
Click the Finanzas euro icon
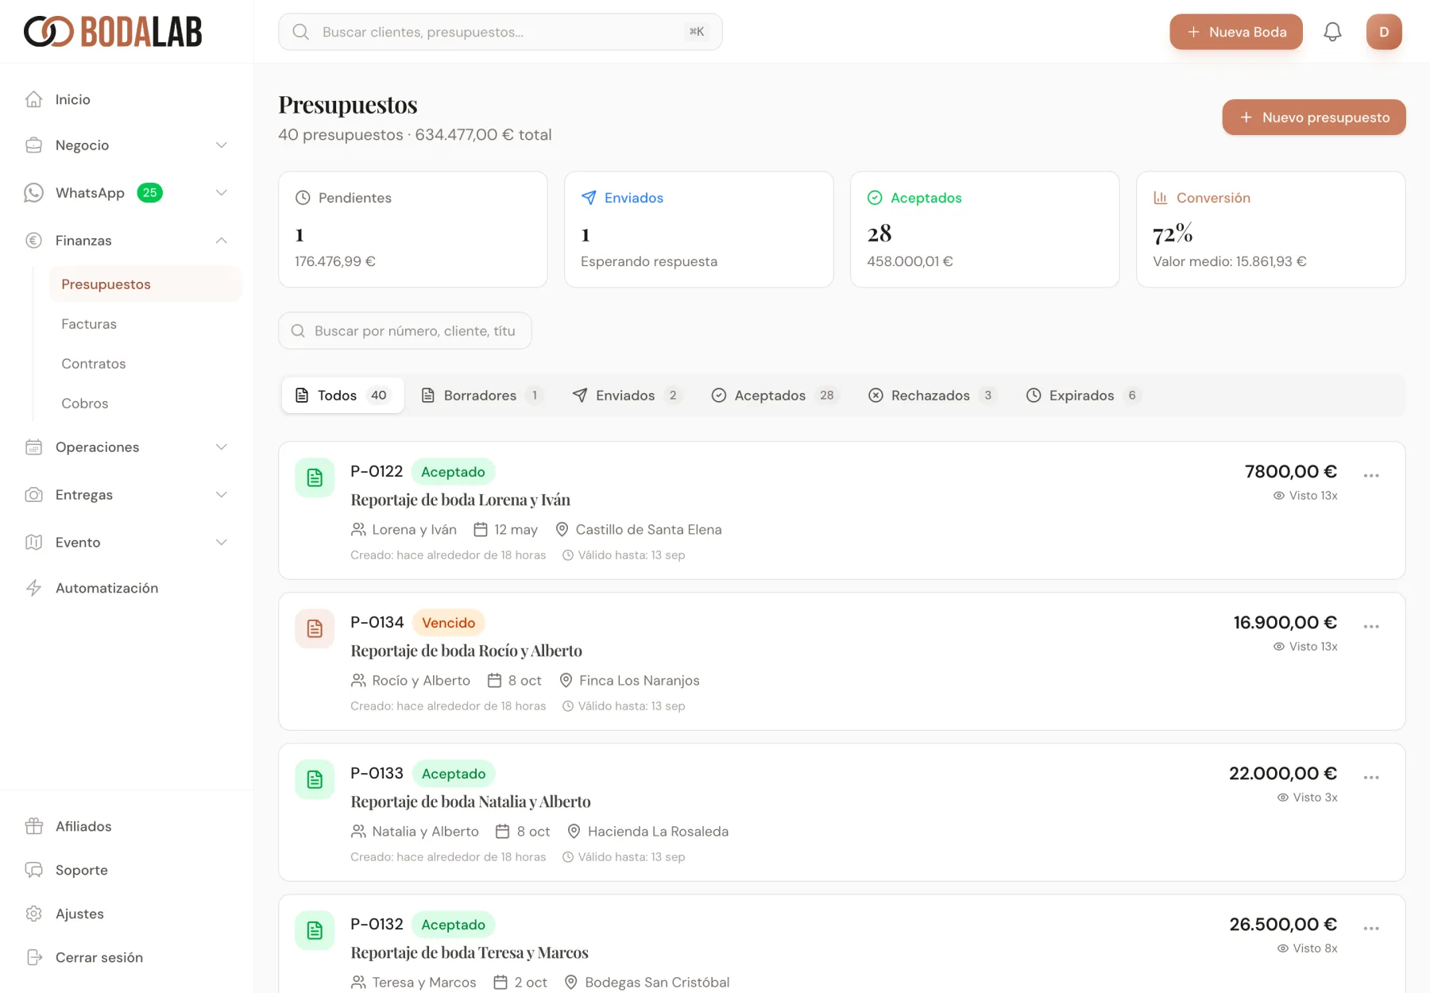[x=33, y=241]
